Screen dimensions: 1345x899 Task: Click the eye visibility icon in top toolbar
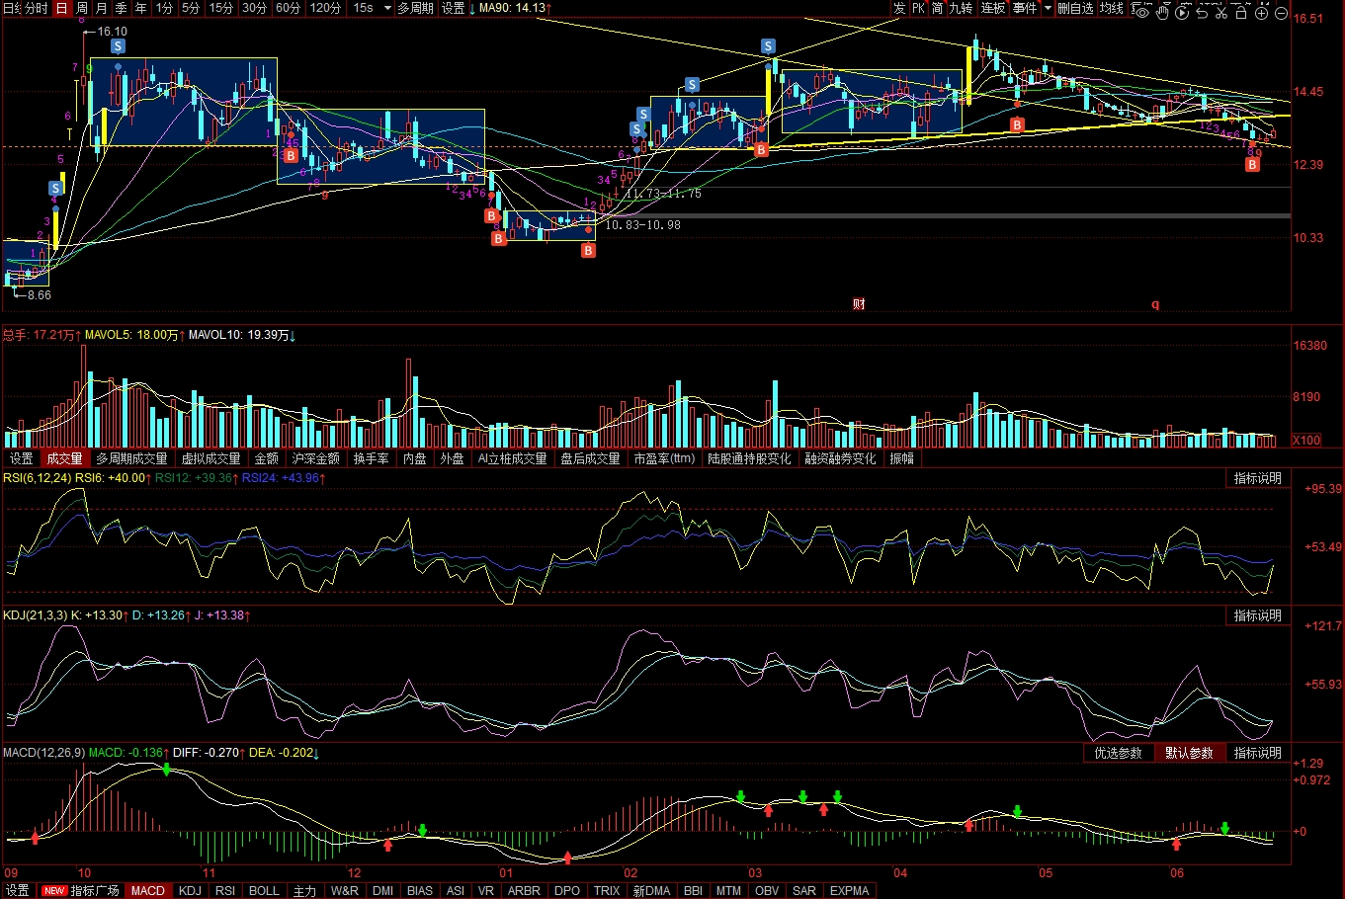[1142, 13]
